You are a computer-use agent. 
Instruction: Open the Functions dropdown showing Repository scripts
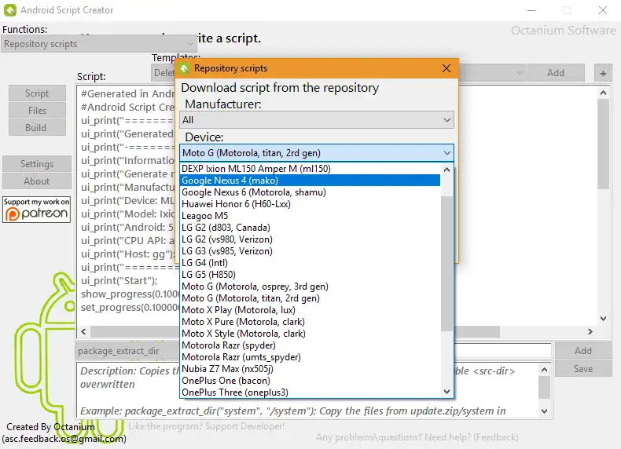98,44
